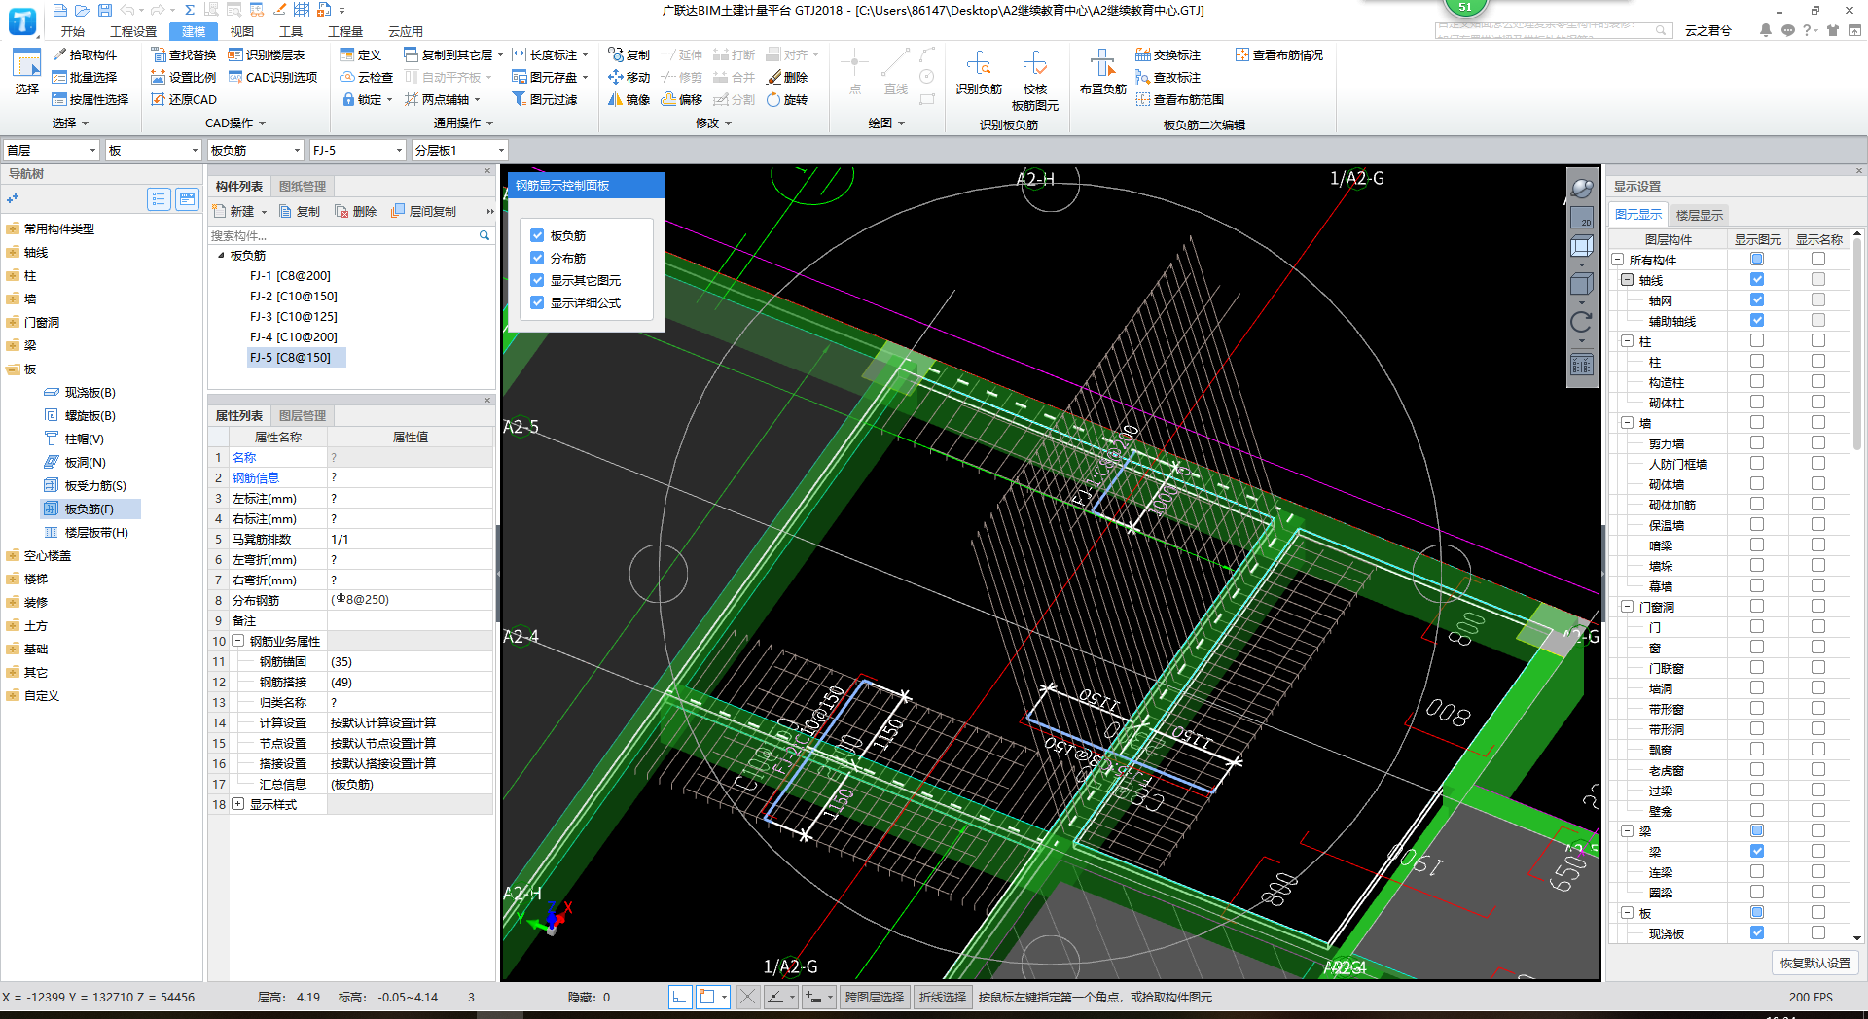Select the 旋转 rotate tool
The height and width of the screenshot is (1019, 1868).
pos(787,99)
